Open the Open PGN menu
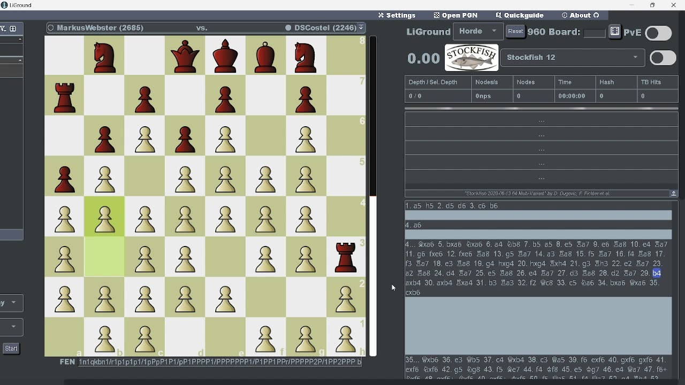This screenshot has height=385, width=685. pos(456,16)
